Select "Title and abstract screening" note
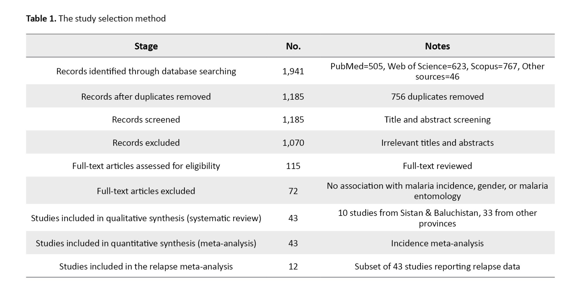Viewport: 569px width, 284px height. (437, 120)
